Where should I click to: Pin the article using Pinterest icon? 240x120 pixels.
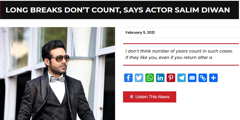pos(171,78)
